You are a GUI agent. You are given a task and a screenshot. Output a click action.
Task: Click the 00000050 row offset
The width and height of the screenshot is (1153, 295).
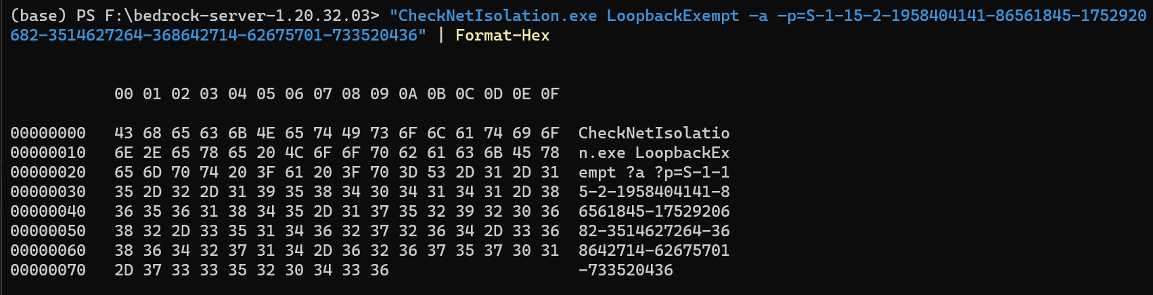click(x=48, y=231)
